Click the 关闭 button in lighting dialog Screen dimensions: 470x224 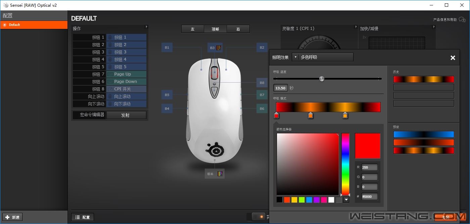point(445,217)
